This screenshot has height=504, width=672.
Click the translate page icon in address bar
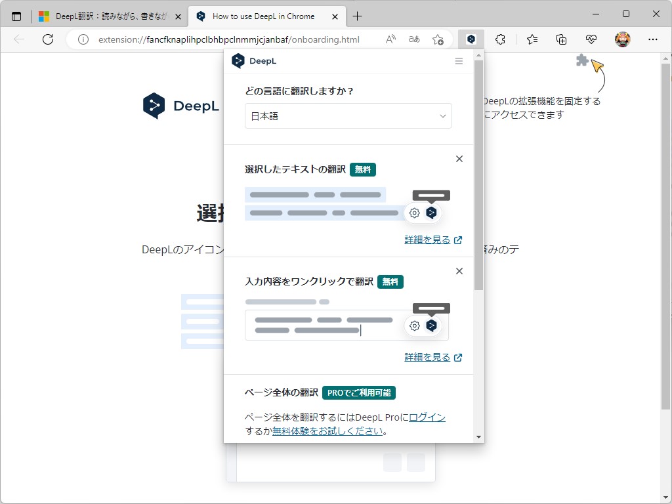click(414, 39)
